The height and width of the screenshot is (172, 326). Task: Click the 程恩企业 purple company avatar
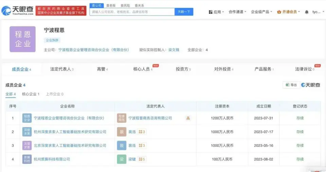pos(22,39)
